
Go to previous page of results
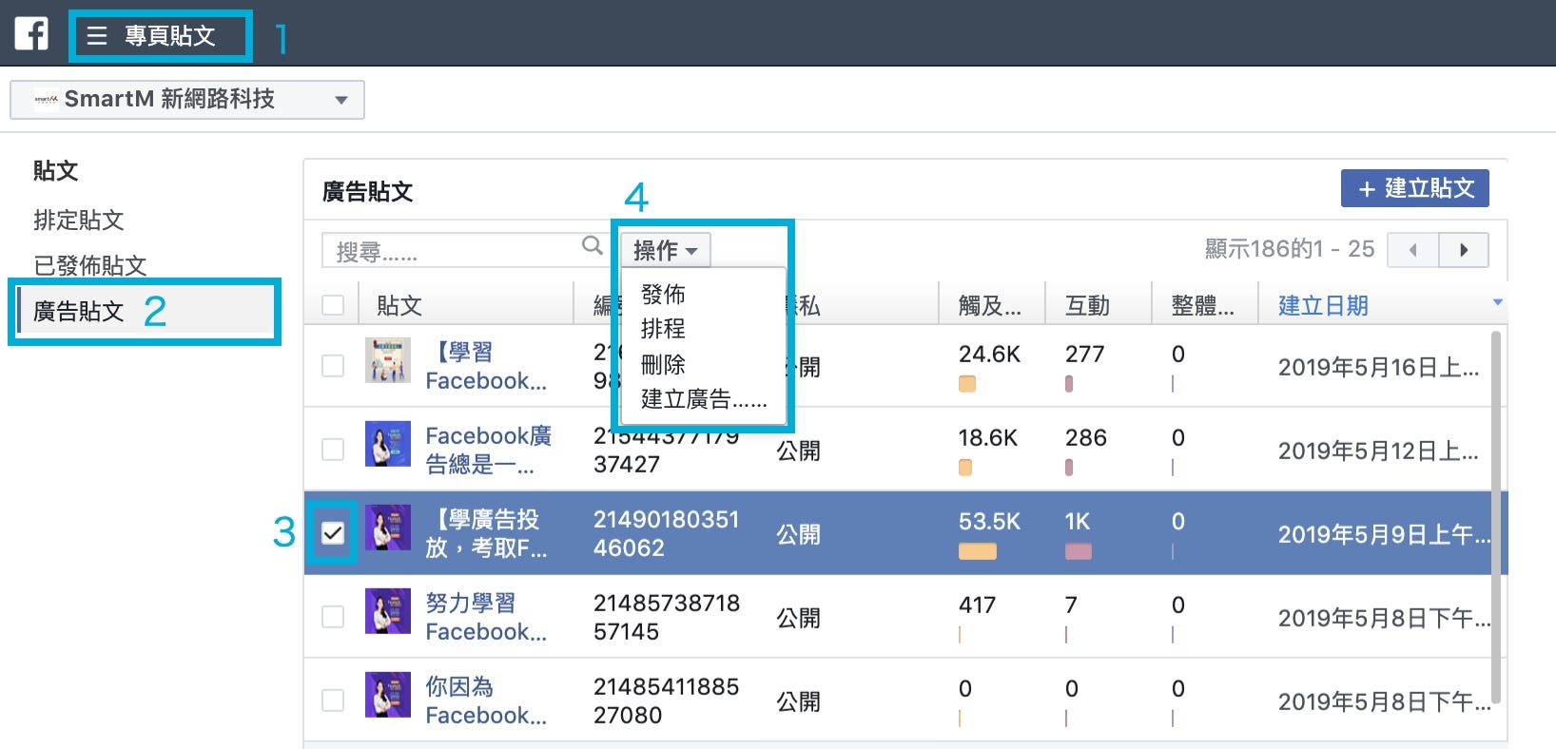tap(1413, 250)
